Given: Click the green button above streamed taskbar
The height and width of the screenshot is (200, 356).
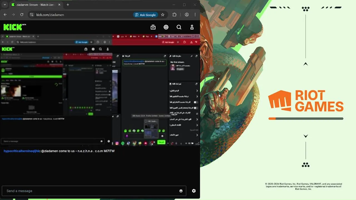Looking at the screenshot, I should coord(161,142).
